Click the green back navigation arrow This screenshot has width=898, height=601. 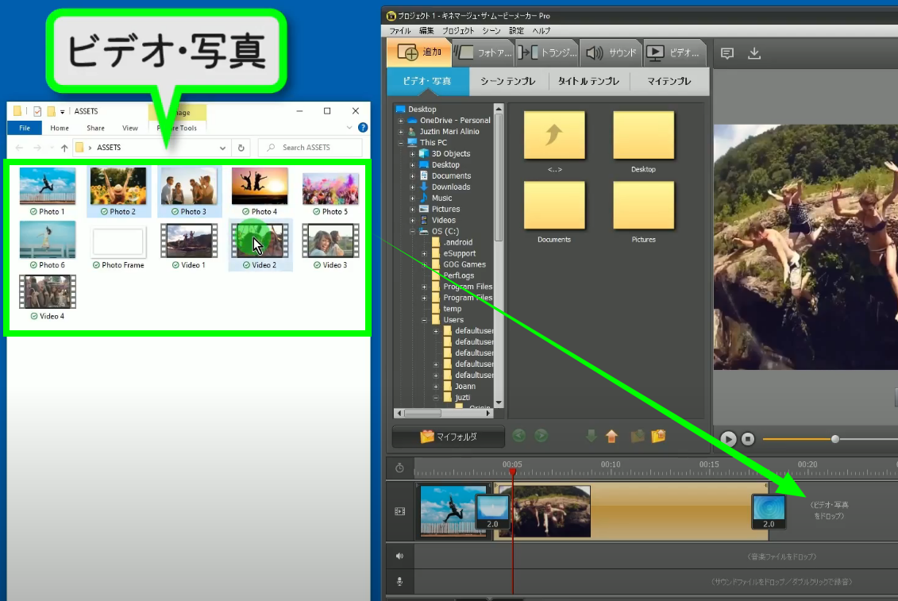click(x=518, y=436)
